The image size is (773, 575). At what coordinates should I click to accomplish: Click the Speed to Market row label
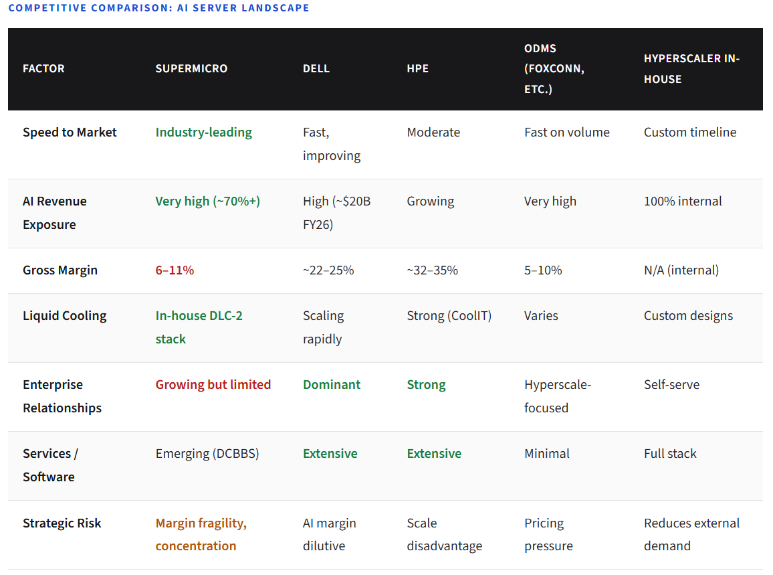click(70, 133)
